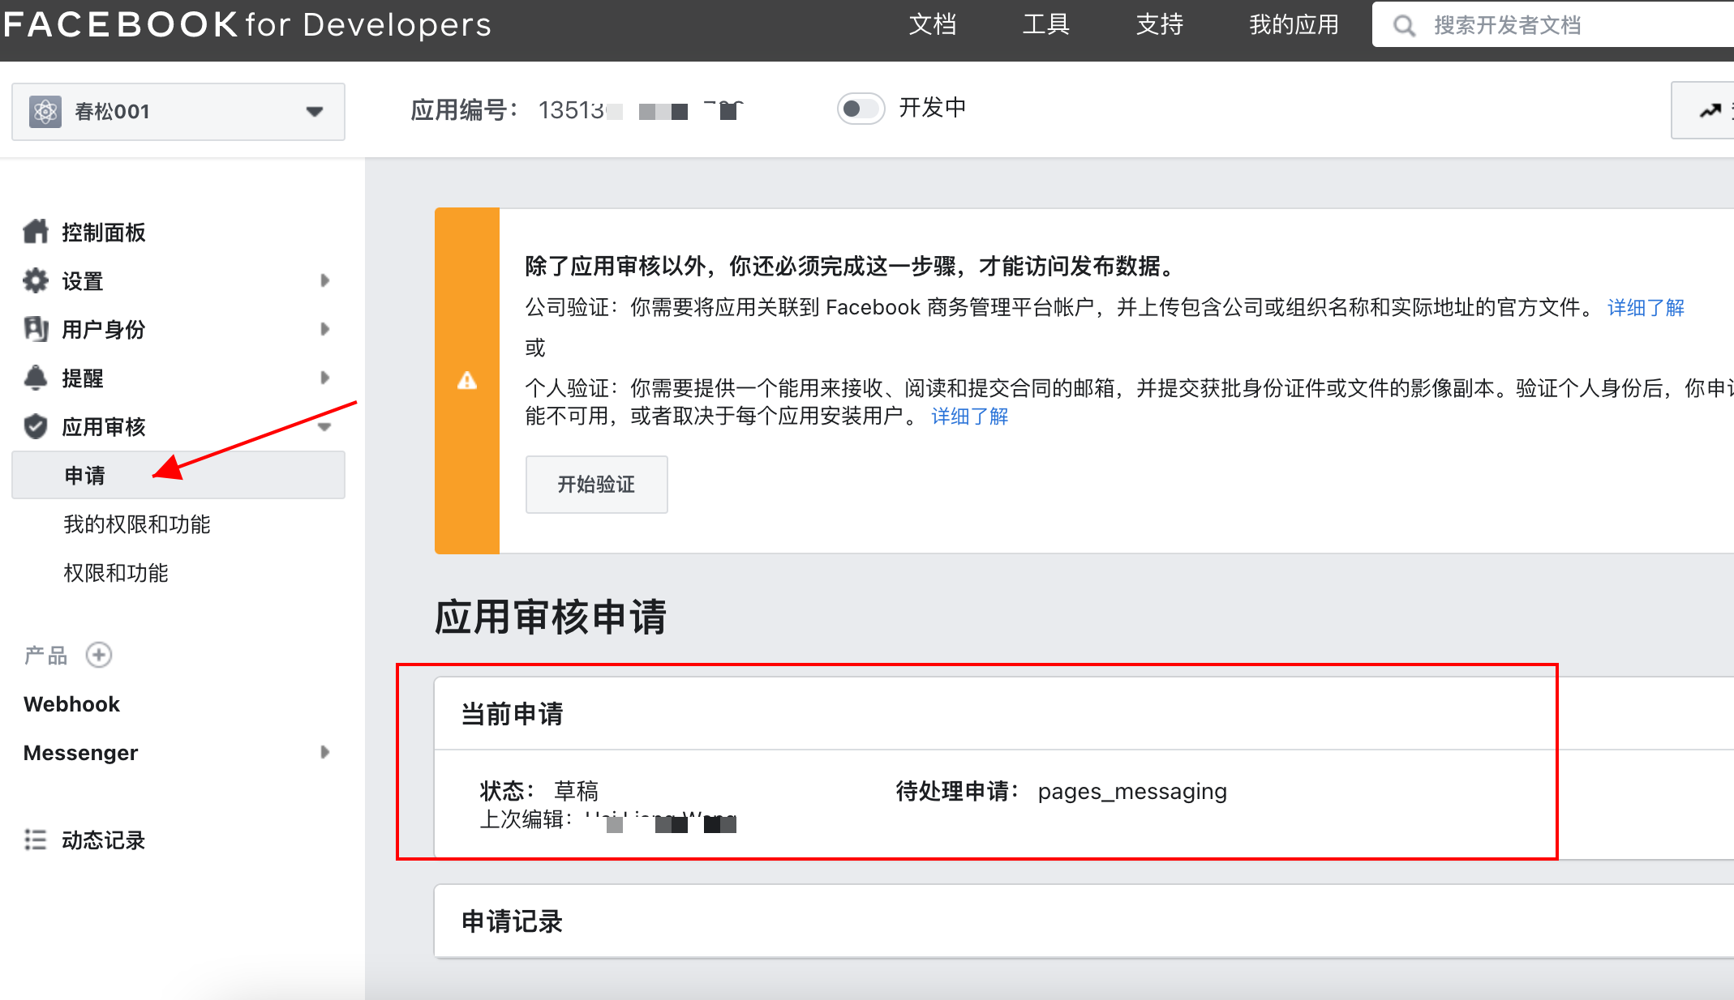Click the bell icon beside 提醒
The height and width of the screenshot is (1000, 1734).
pyautogui.click(x=36, y=378)
